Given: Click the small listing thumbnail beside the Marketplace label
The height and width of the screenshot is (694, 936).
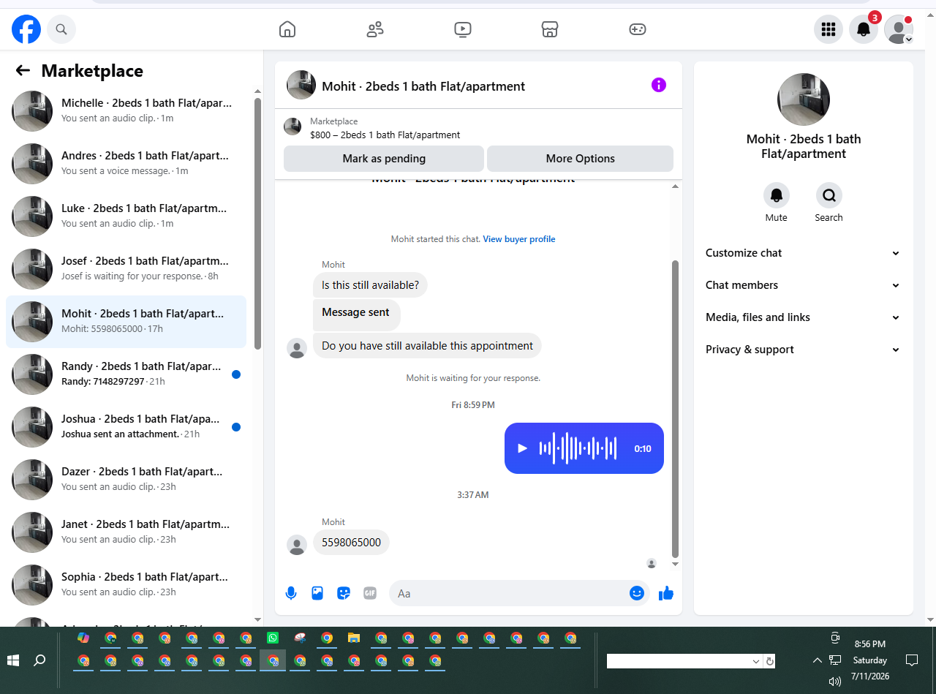Looking at the screenshot, I should pyautogui.click(x=292, y=127).
